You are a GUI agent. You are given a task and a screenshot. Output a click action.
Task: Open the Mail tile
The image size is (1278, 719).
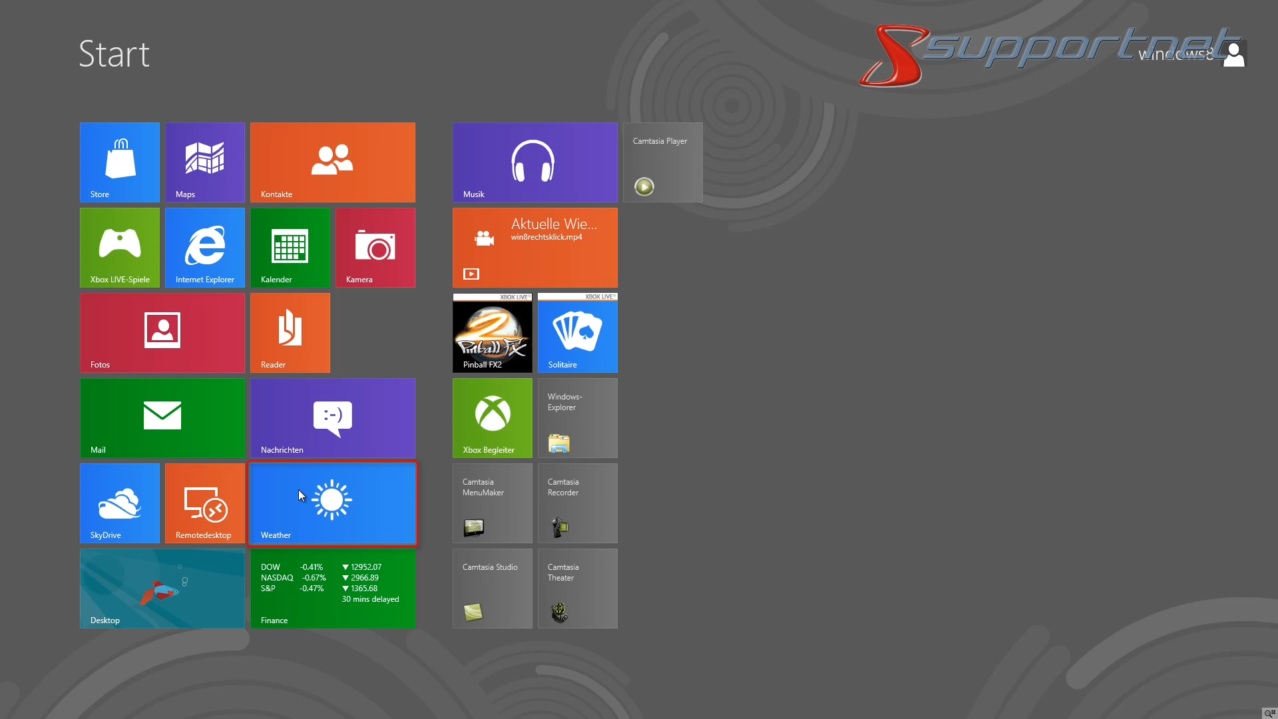(x=162, y=418)
